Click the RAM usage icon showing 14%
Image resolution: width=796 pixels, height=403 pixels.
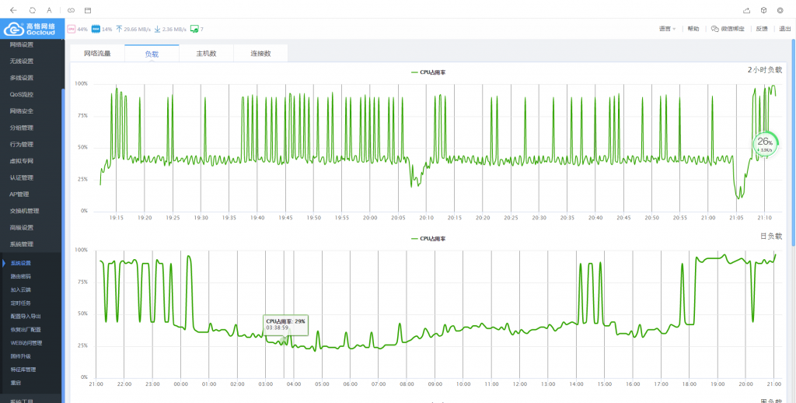(96, 29)
